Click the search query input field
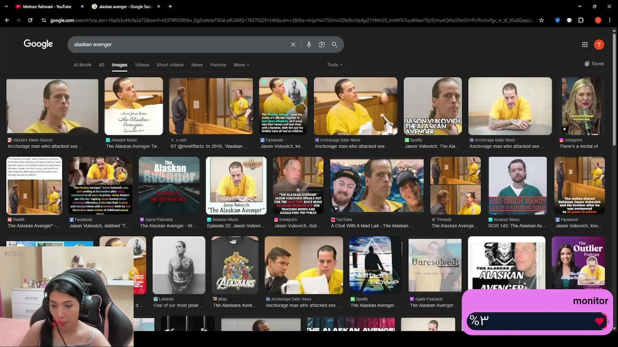This screenshot has height=347, width=618. 179,44
